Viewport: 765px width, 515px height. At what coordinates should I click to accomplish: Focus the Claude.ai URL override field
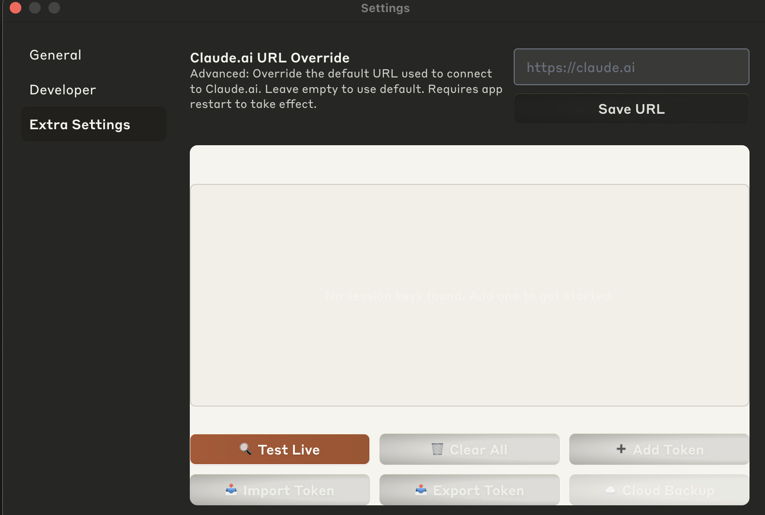pos(631,67)
